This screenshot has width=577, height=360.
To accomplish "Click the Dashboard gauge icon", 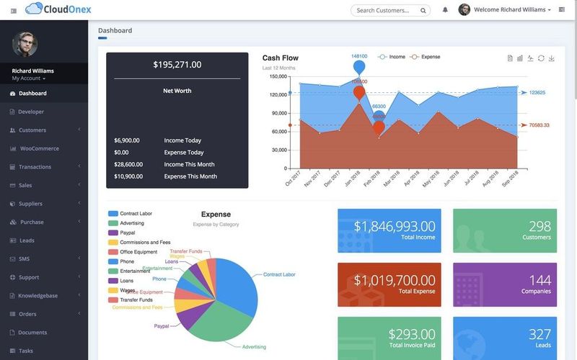I will click(12, 94).
